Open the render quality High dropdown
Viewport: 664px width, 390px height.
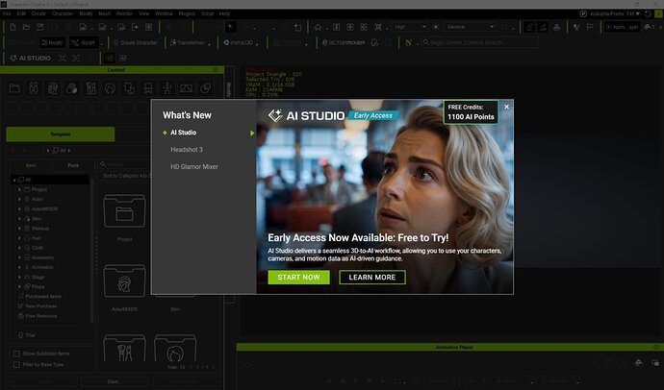click(410, 27)
